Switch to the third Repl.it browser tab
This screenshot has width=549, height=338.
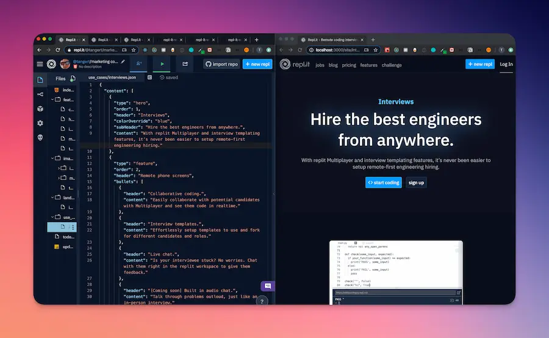coord(136,40)
